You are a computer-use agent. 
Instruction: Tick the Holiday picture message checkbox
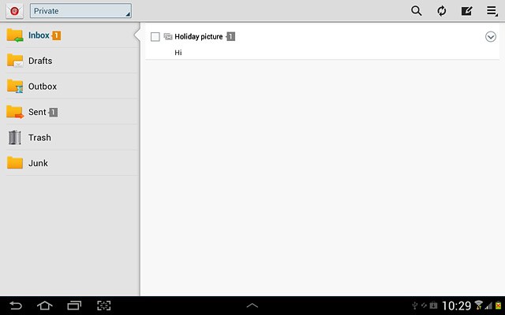coord(155,37)
